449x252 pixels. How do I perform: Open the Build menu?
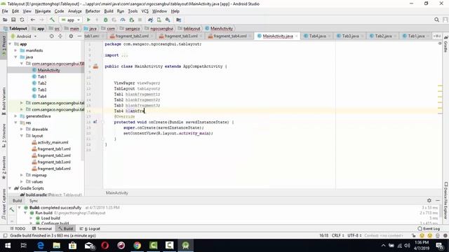tap(109, 11)
